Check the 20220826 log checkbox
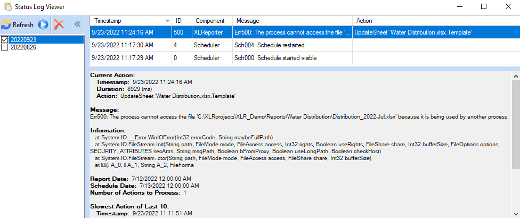Image resolution: width=520 pixels, height=218 pixels. point(5,47)
